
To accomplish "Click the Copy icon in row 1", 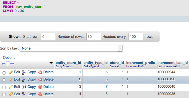I will coord(24,72).
